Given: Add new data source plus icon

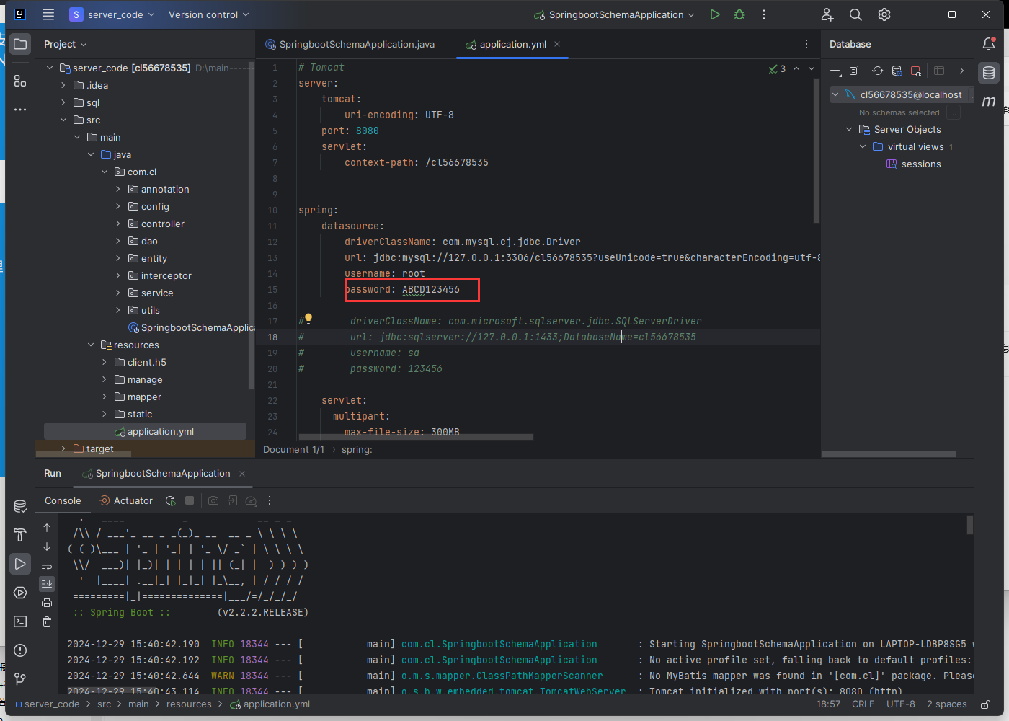Looking at the screenshot, I should point(835,71).
